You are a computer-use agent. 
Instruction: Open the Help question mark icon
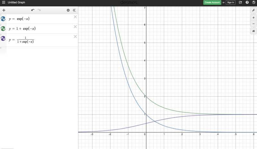pos(247,2)
